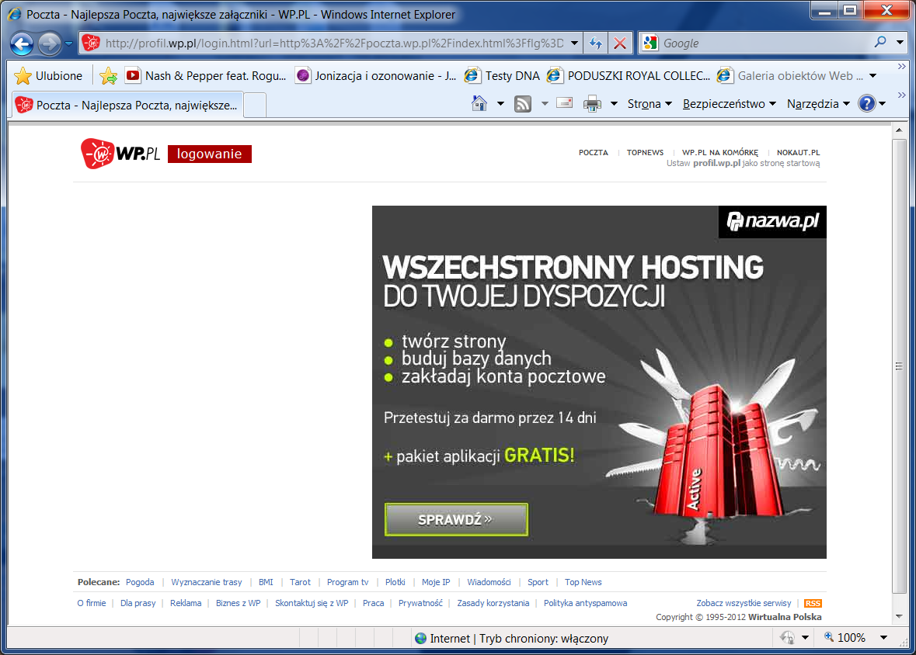Click the Home page icon
The height and width of the screenshot is (655, 916).
[x=479, y=103]
